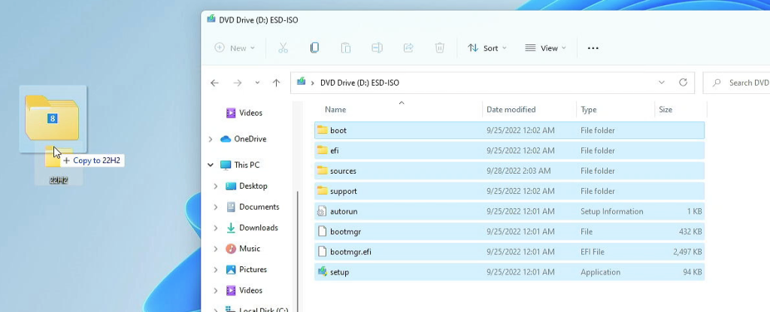Viewport: 770px width, 312px height.
Task: Open the View dropdown menu
Action: [x=546, y=48]
